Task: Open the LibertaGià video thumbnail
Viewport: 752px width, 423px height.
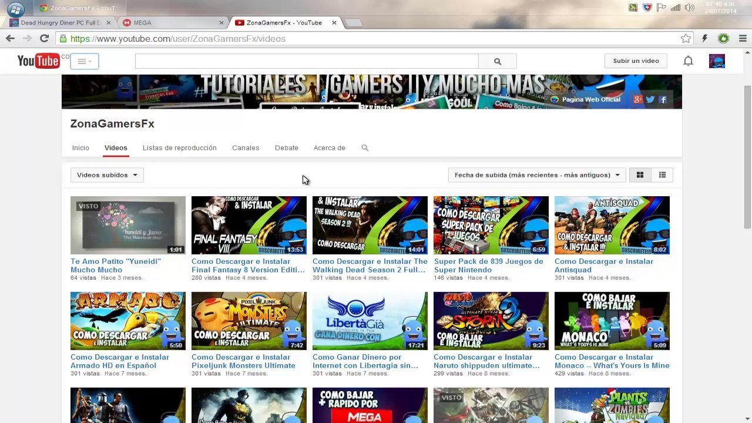Action: (370, 321)
